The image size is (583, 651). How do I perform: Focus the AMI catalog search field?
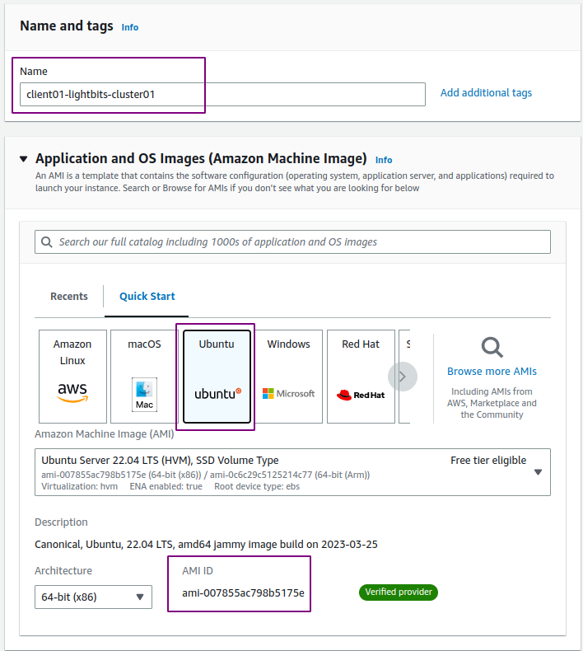pyautogui.click(x=292, y=242)
